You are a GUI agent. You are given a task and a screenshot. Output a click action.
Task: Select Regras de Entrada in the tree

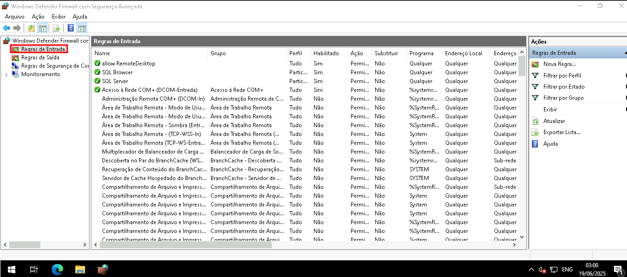pos(43,49)
